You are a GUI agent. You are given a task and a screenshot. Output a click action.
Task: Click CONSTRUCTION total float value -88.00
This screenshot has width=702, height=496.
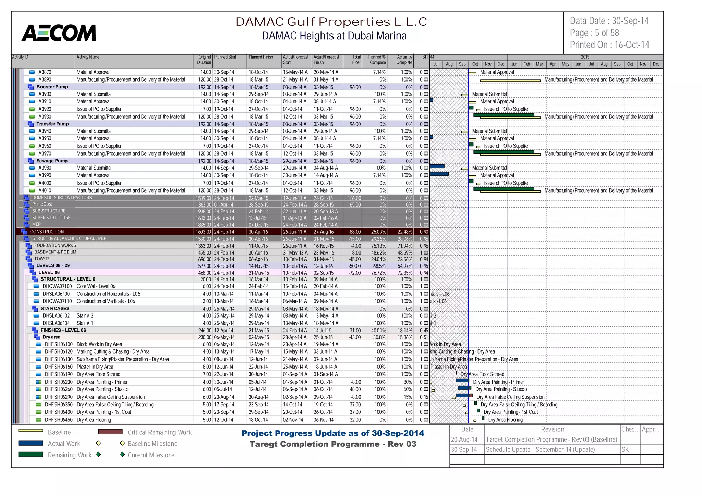[354, 232]
